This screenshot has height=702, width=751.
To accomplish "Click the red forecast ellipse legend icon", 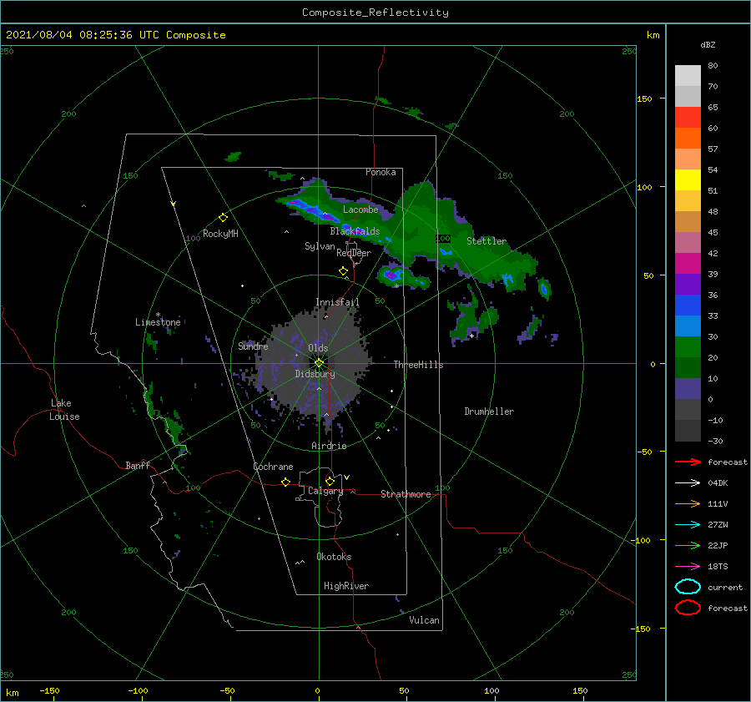I will 688,608.
